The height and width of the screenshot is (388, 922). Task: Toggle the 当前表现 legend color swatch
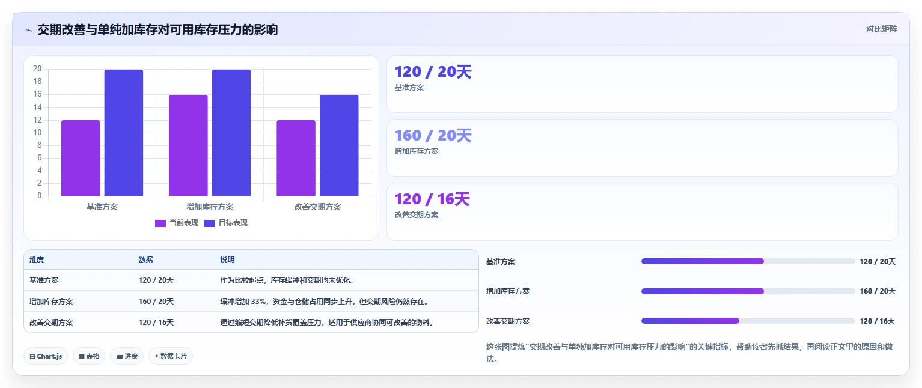(160, 223)
